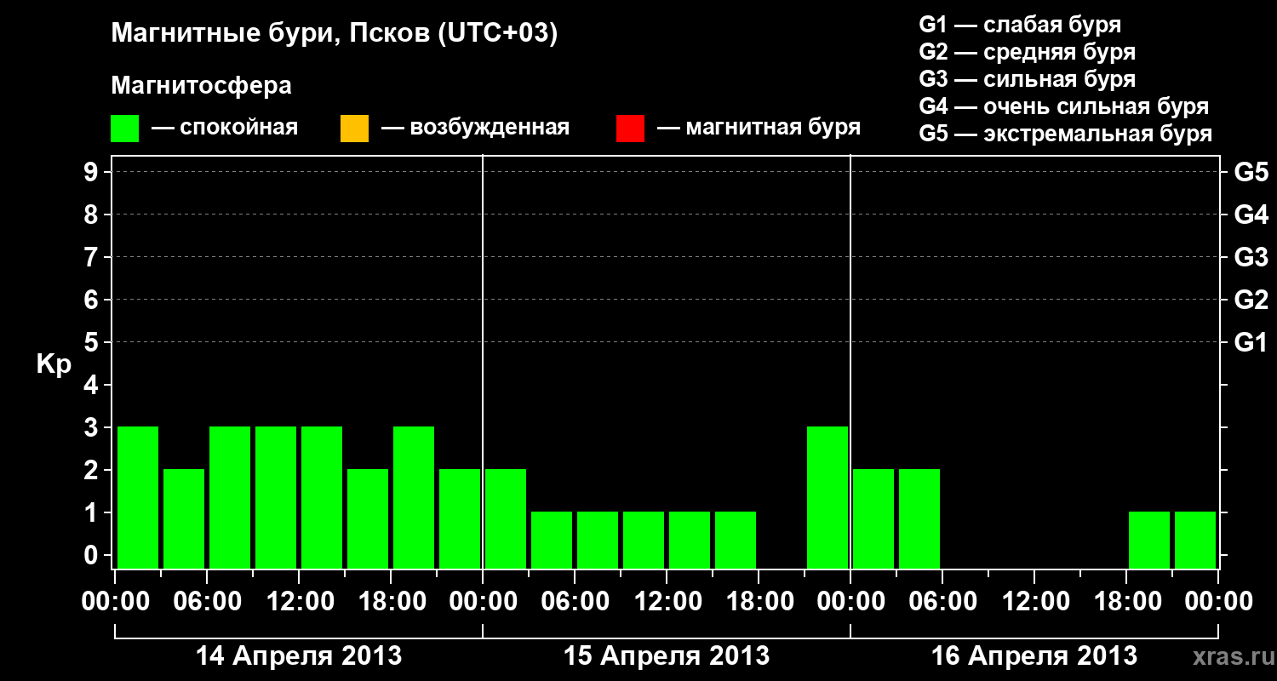Viewport: 1277px width, 681px height.
Task: Click the orange 'возбужденная' legend swatch
Action: click(354, 129)
